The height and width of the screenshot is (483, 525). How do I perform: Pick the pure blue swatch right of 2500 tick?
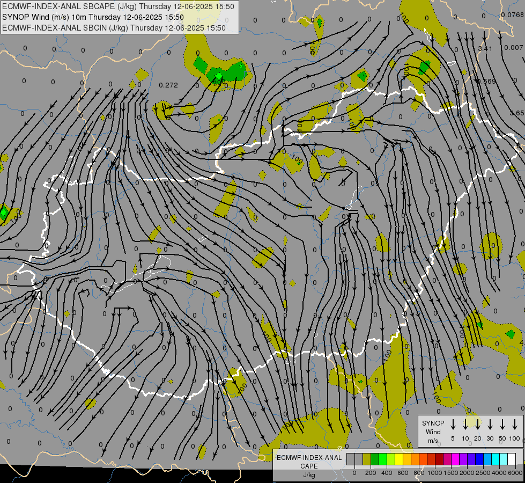click(x=480, y=459)
